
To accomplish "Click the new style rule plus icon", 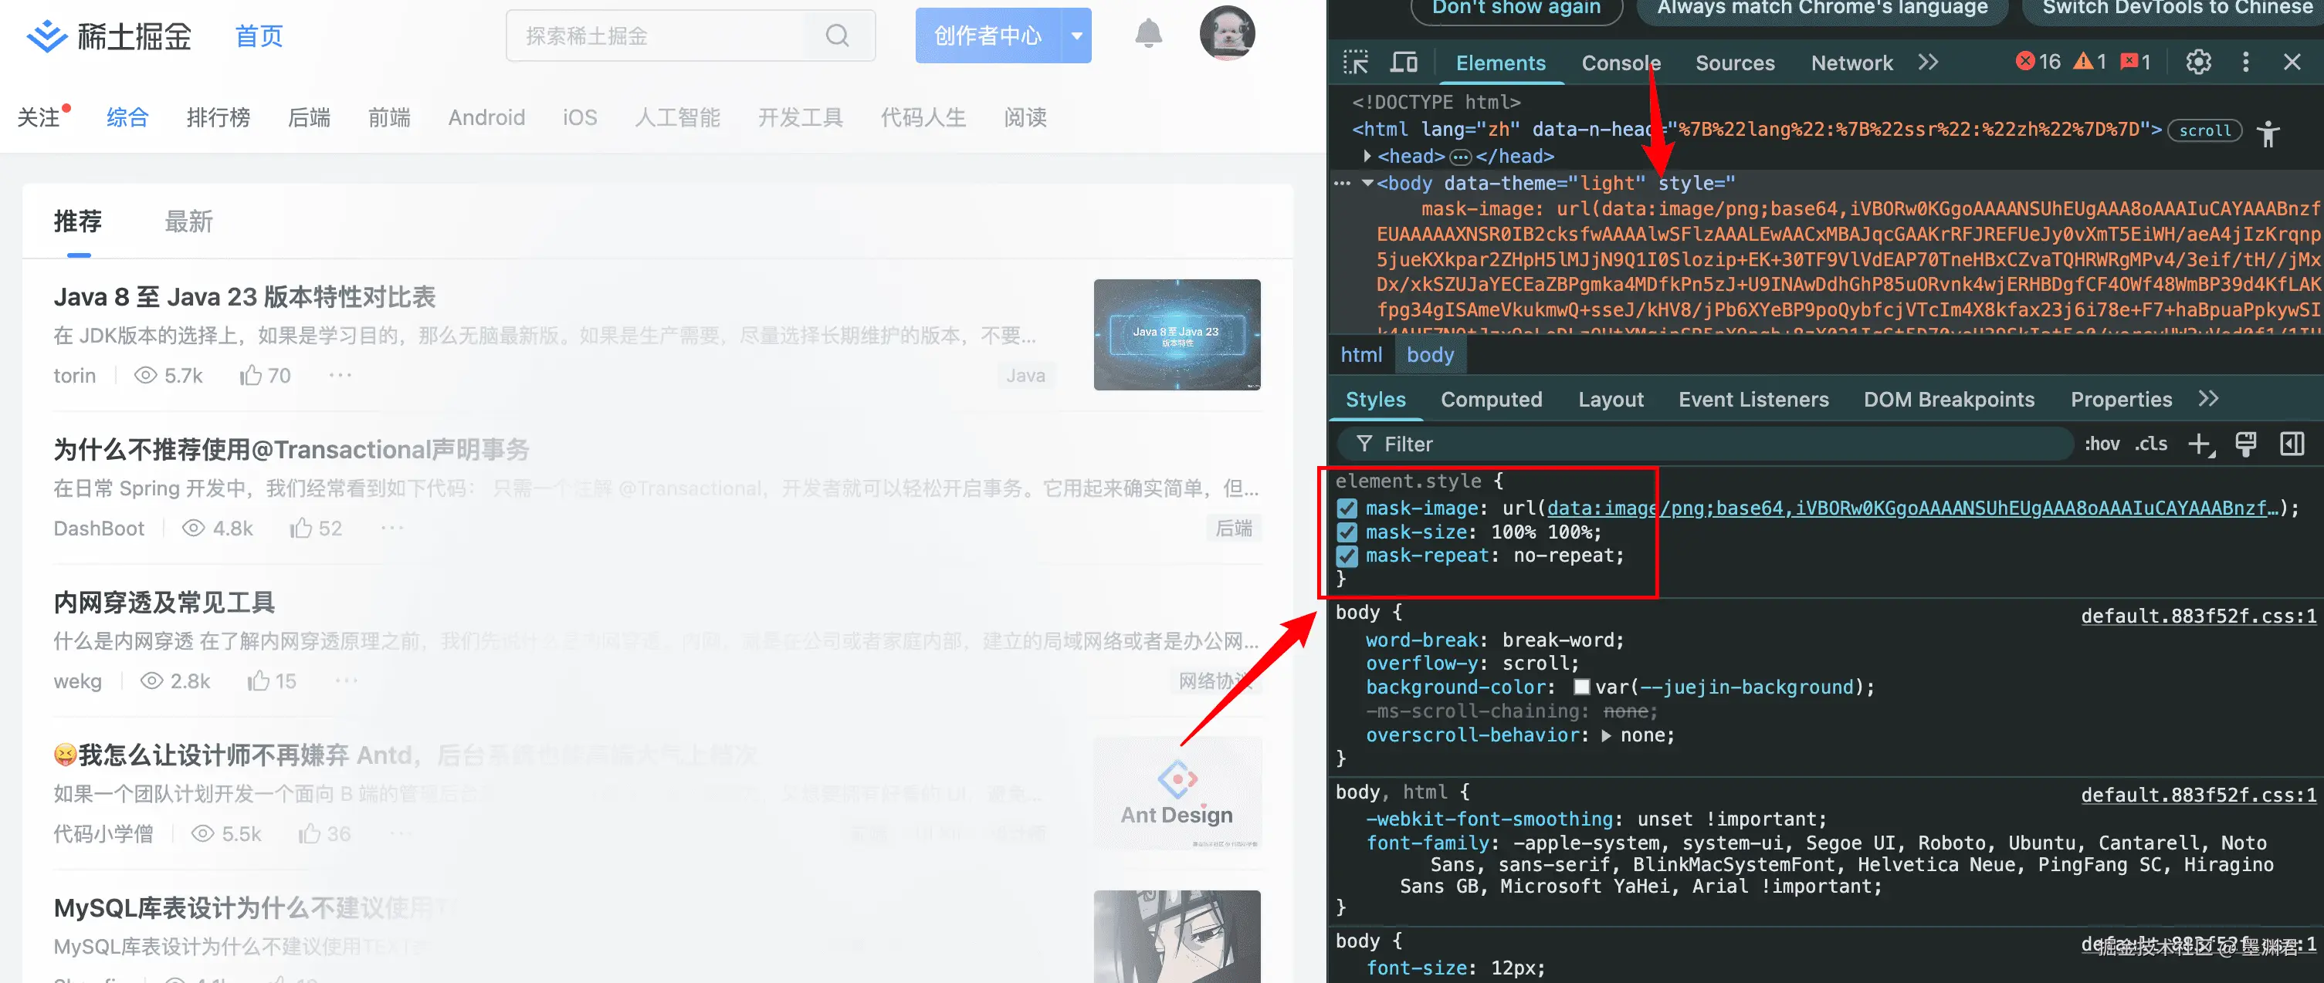I will (2200, 444).
